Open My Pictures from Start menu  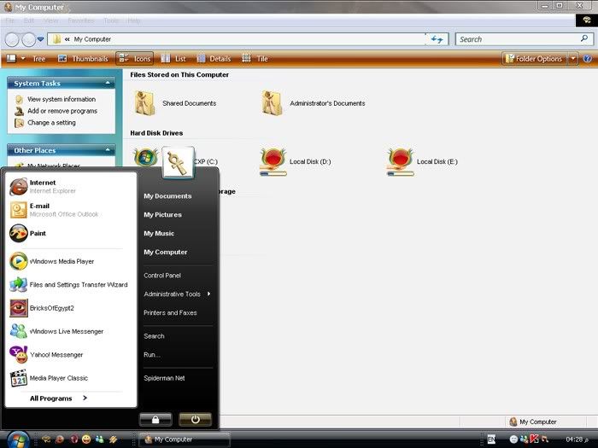pos(163,214)
